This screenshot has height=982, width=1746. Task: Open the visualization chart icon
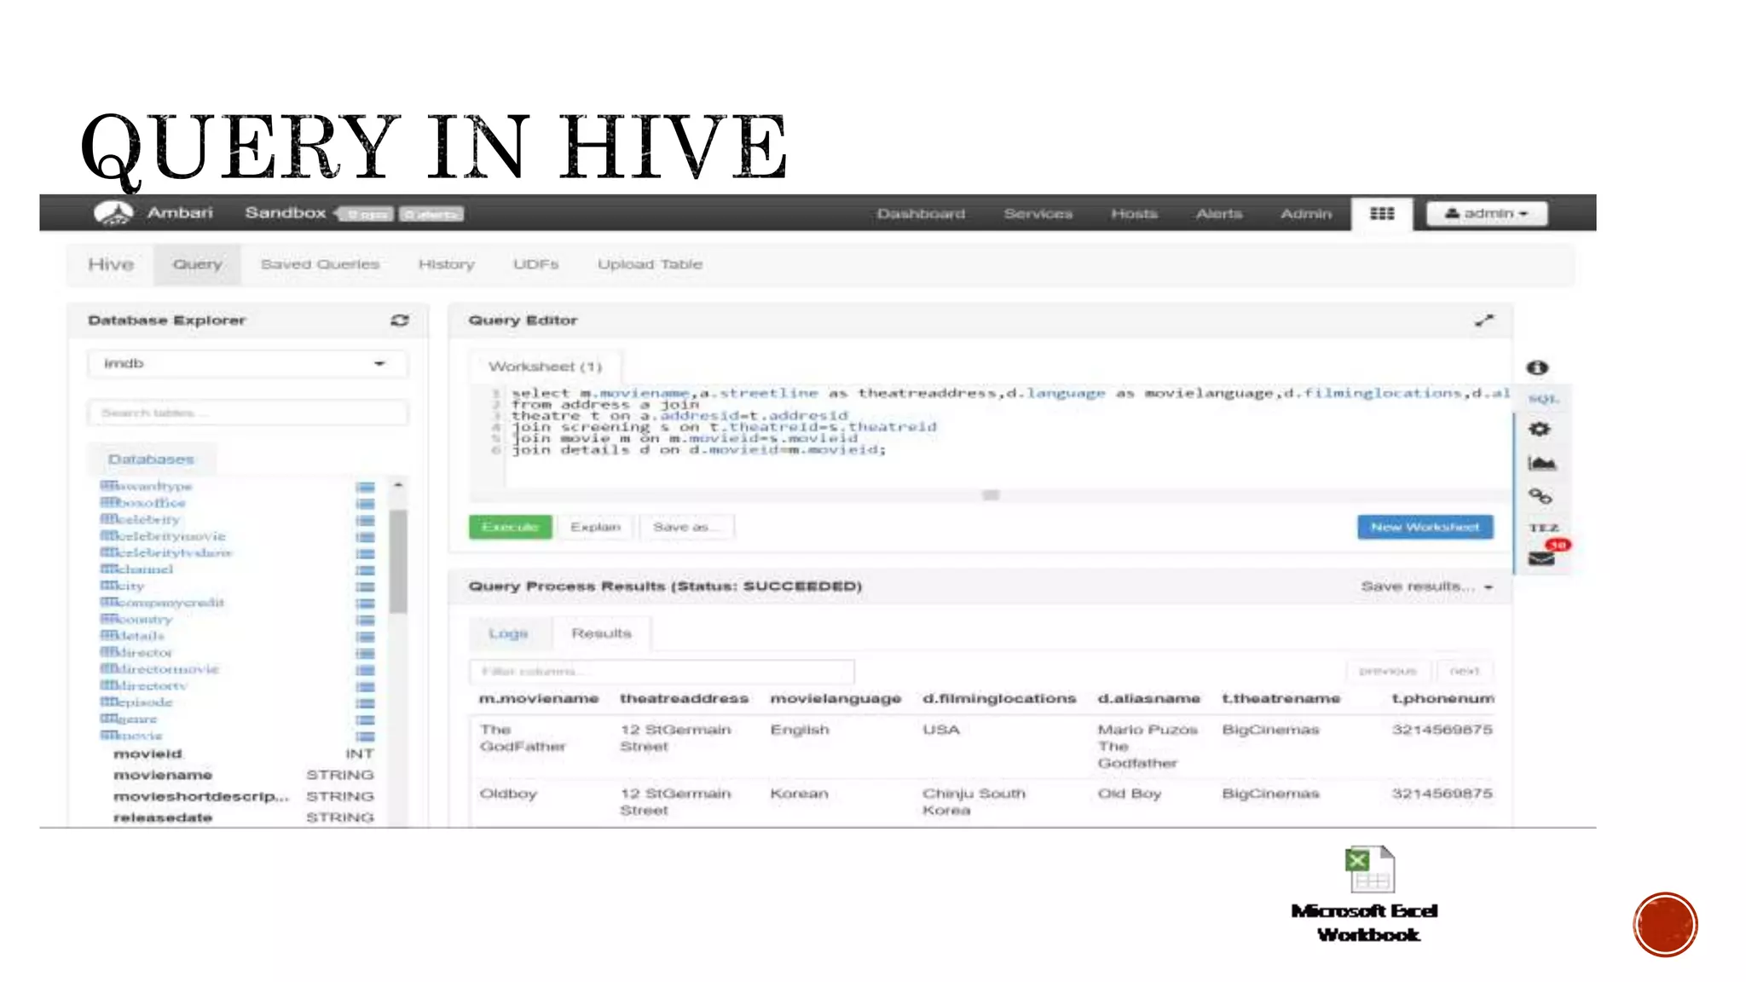(1541, 463)
